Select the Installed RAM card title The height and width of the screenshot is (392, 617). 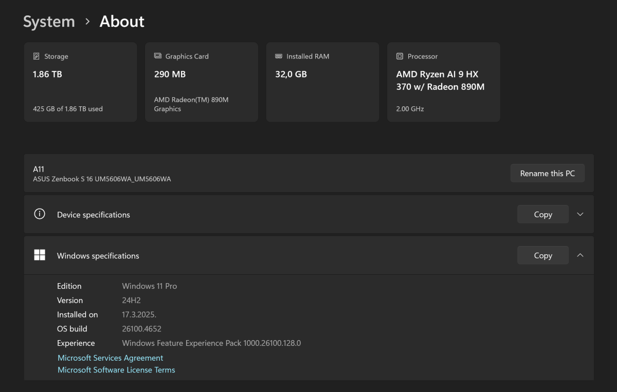(308, 57)
